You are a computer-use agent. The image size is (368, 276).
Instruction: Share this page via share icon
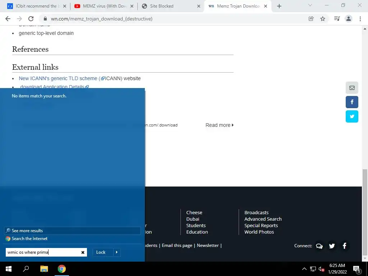pyautogui.click(x=311, y=19)
